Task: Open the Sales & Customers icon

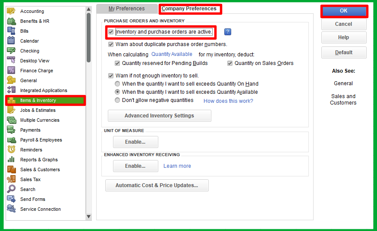Action: coord(11,169)
